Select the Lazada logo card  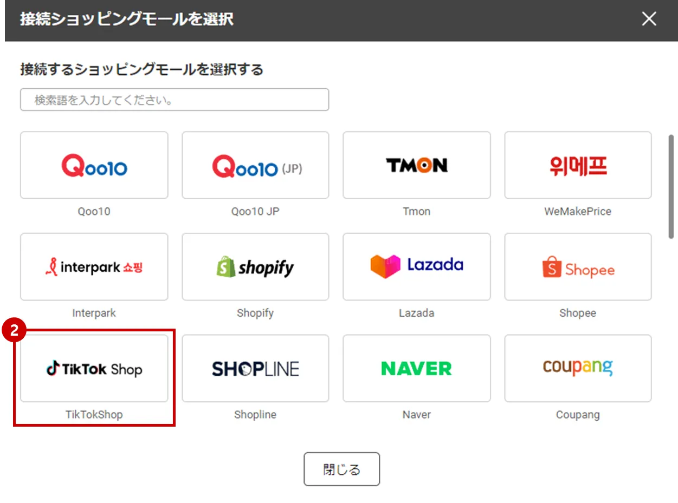pos(417,267)
